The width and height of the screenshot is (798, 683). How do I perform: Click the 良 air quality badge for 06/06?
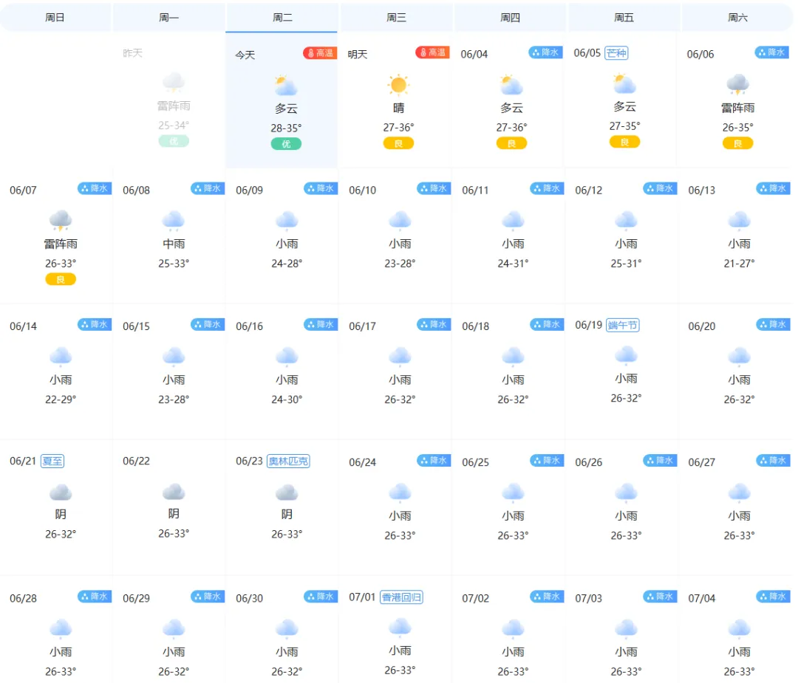click(738, 143)
